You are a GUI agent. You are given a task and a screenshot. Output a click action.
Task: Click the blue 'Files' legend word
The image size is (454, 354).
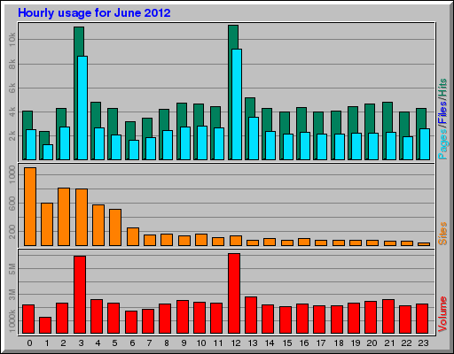pyautogui.click(x=442, y=113)
